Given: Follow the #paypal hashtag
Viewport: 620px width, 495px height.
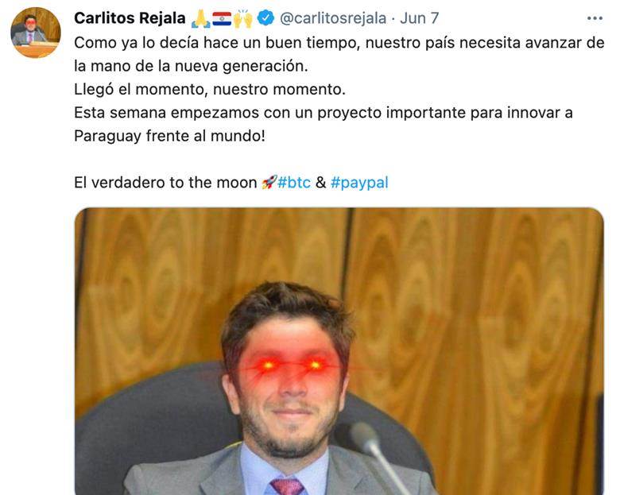Looking at the screenshot, I should coord(359,183).
